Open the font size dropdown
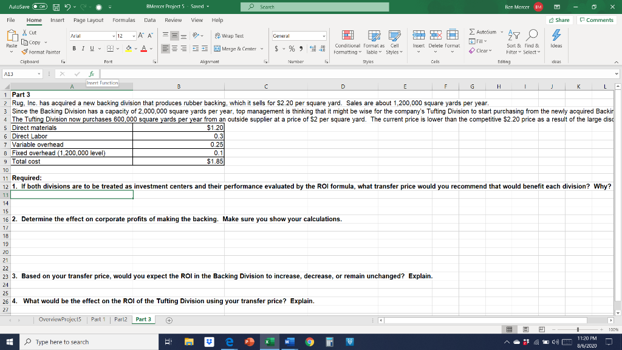 133,36
